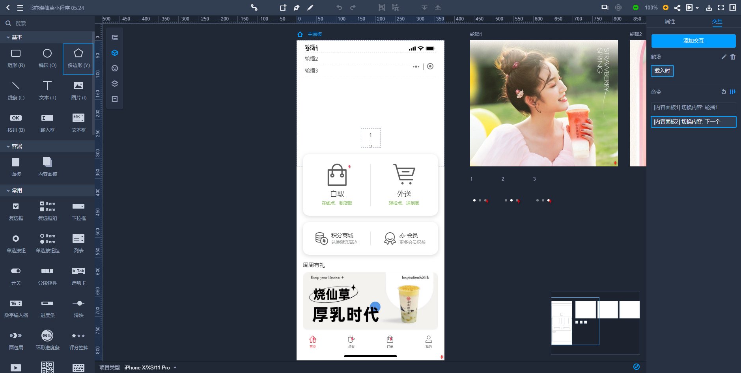Select the pencil tool in toolbar
741x373 pixels.
tap(310, 7)
